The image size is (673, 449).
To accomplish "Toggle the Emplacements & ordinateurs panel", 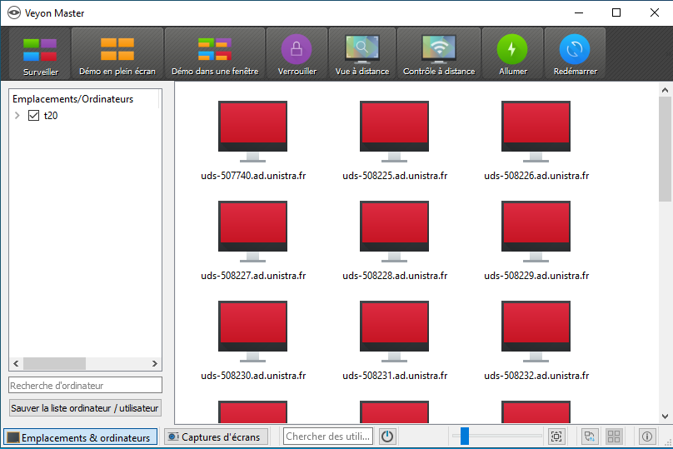I will tap(80, 437).
